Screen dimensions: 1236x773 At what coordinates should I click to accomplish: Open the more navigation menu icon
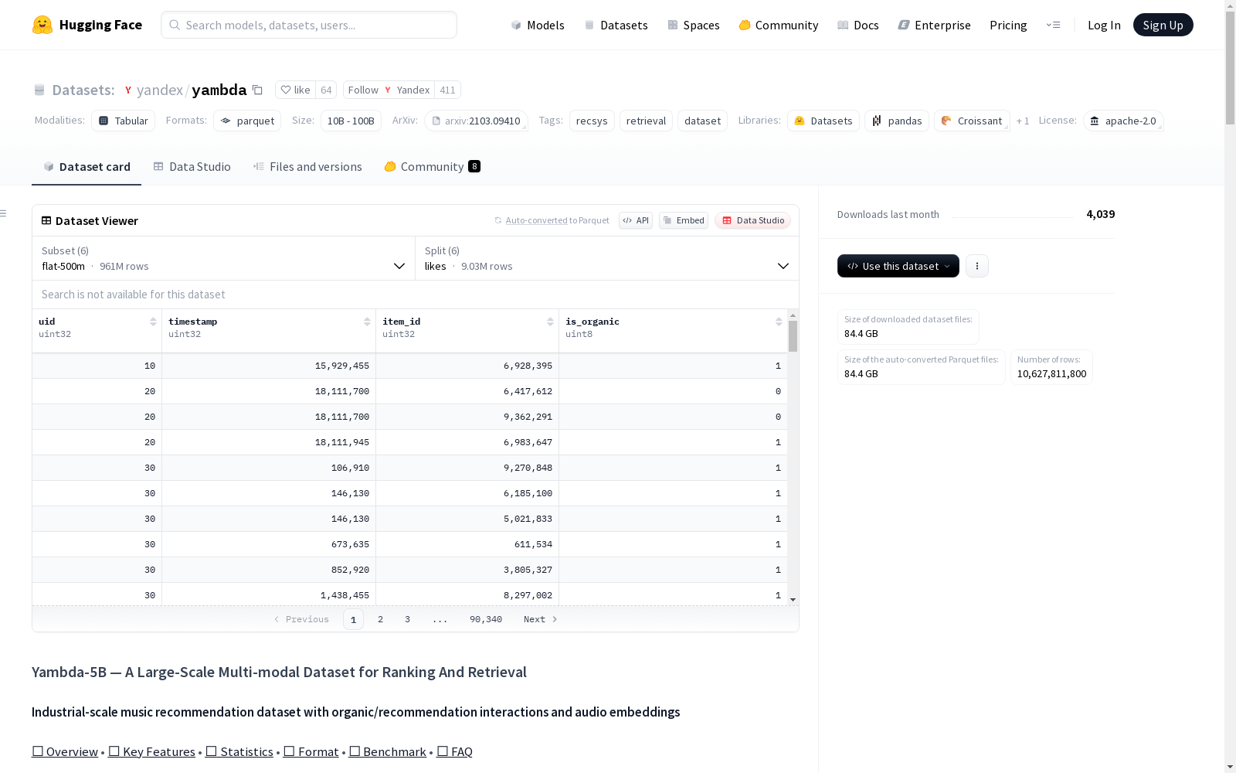point(1053,25)
